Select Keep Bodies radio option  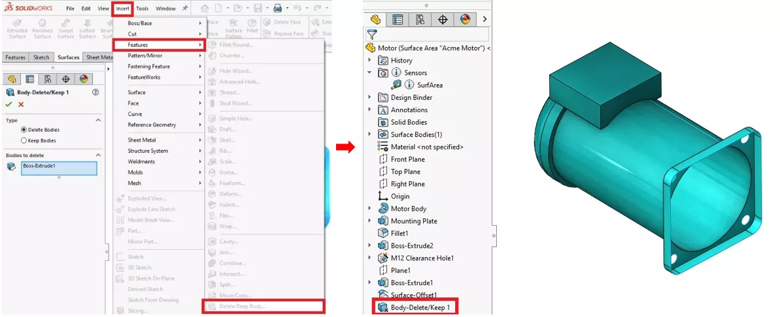pos(38,140)
